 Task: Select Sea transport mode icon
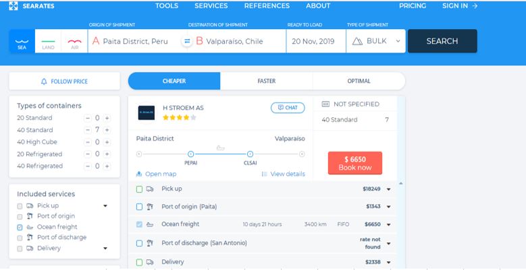(x=20, y=42)
